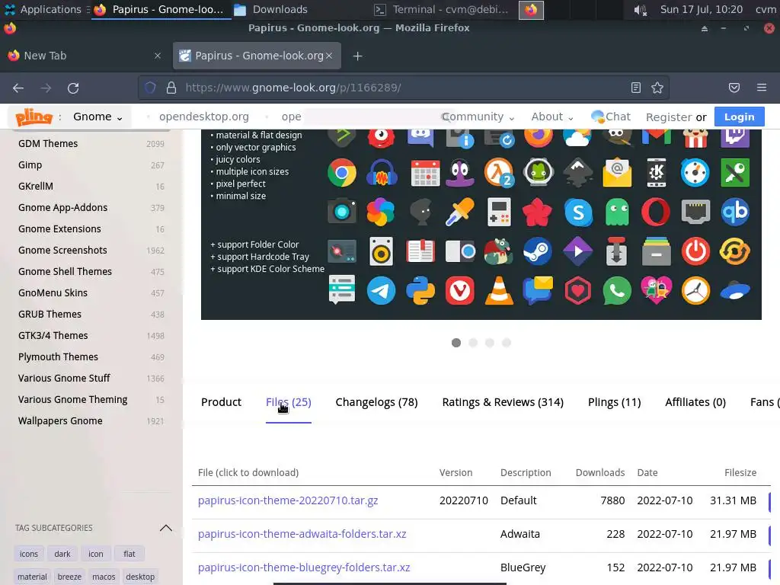Select the first carousel dot
The height and width of the screenshot is (585, 780).
pyautogui.click(x=456, y=343)
